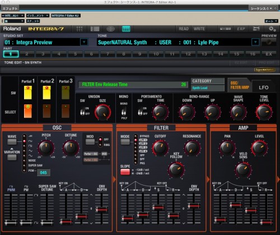Select the EX part
The height and width of the screenshot is (235, 280).
269,54
